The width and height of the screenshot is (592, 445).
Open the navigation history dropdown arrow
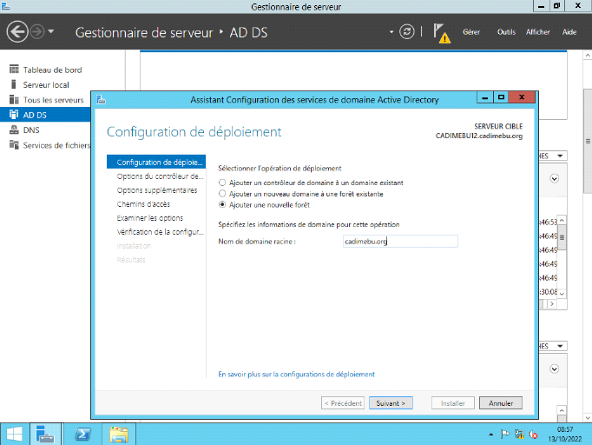[51, 31]
